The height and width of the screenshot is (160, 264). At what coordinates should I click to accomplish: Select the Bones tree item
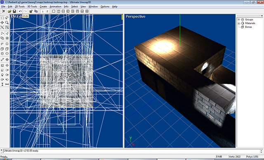click(x=248, y=27)
